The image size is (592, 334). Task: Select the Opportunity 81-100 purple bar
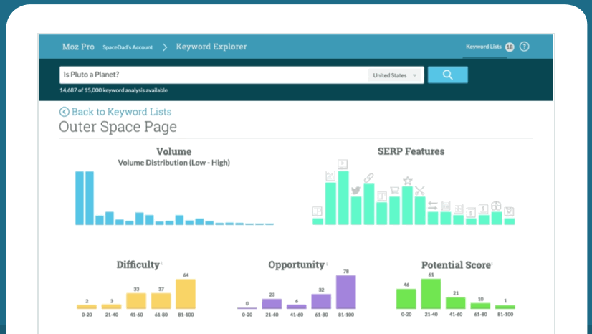pos(346,292)
